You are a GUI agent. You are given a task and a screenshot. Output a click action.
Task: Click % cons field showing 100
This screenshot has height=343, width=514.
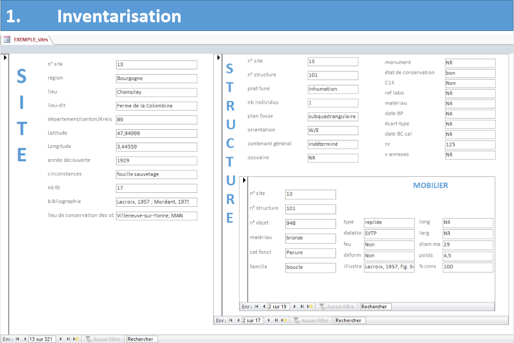point(468,267)
